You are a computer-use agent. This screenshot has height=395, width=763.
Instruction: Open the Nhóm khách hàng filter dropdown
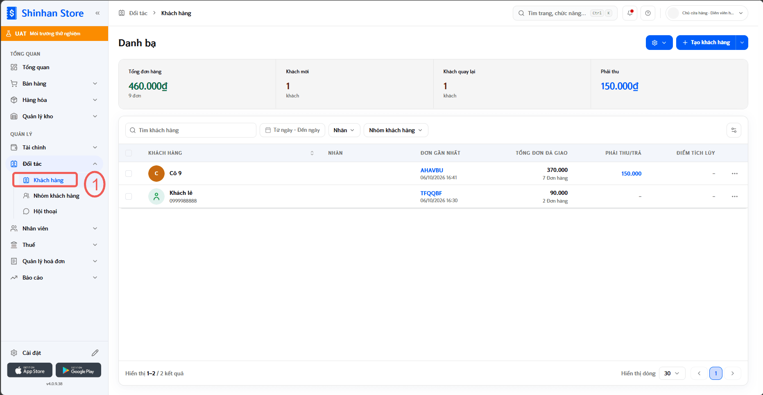396,130
